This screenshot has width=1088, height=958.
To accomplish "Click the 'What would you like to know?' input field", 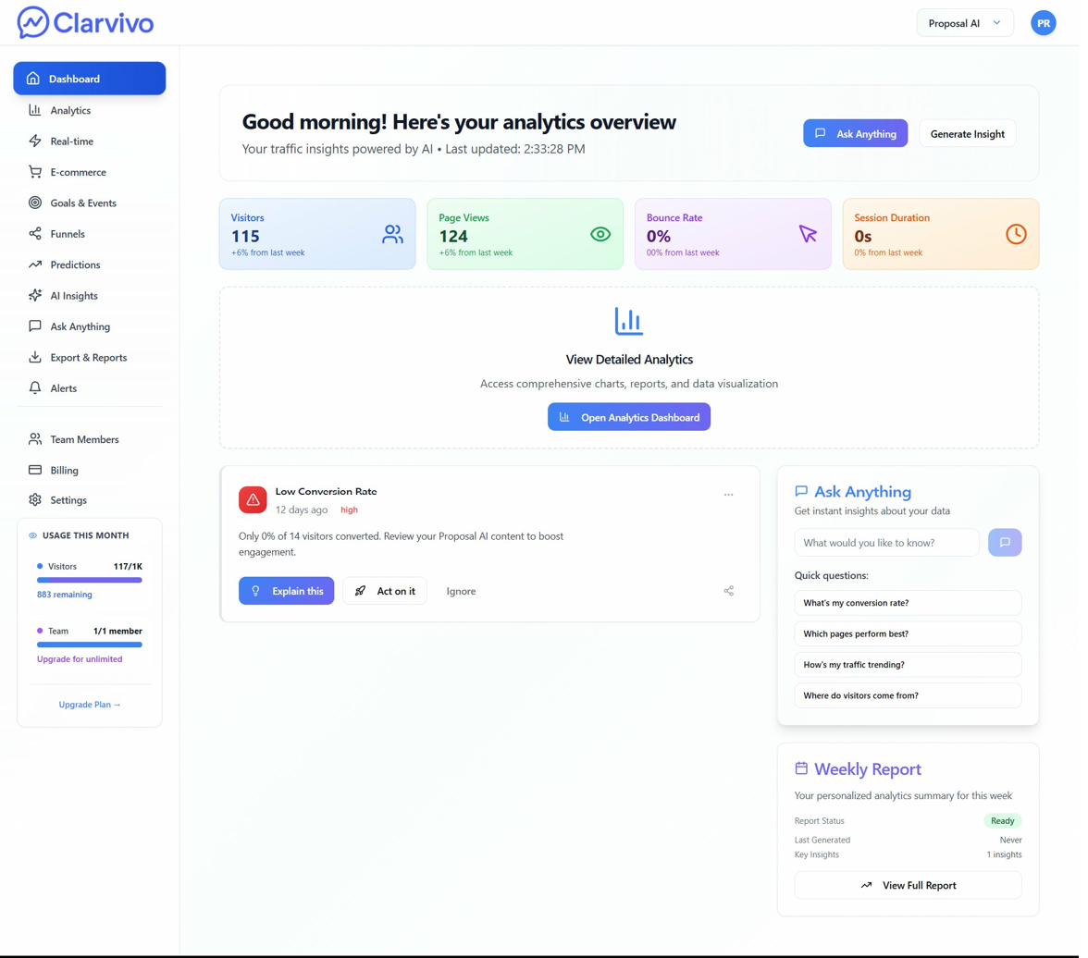I will [x=885, y=543].
